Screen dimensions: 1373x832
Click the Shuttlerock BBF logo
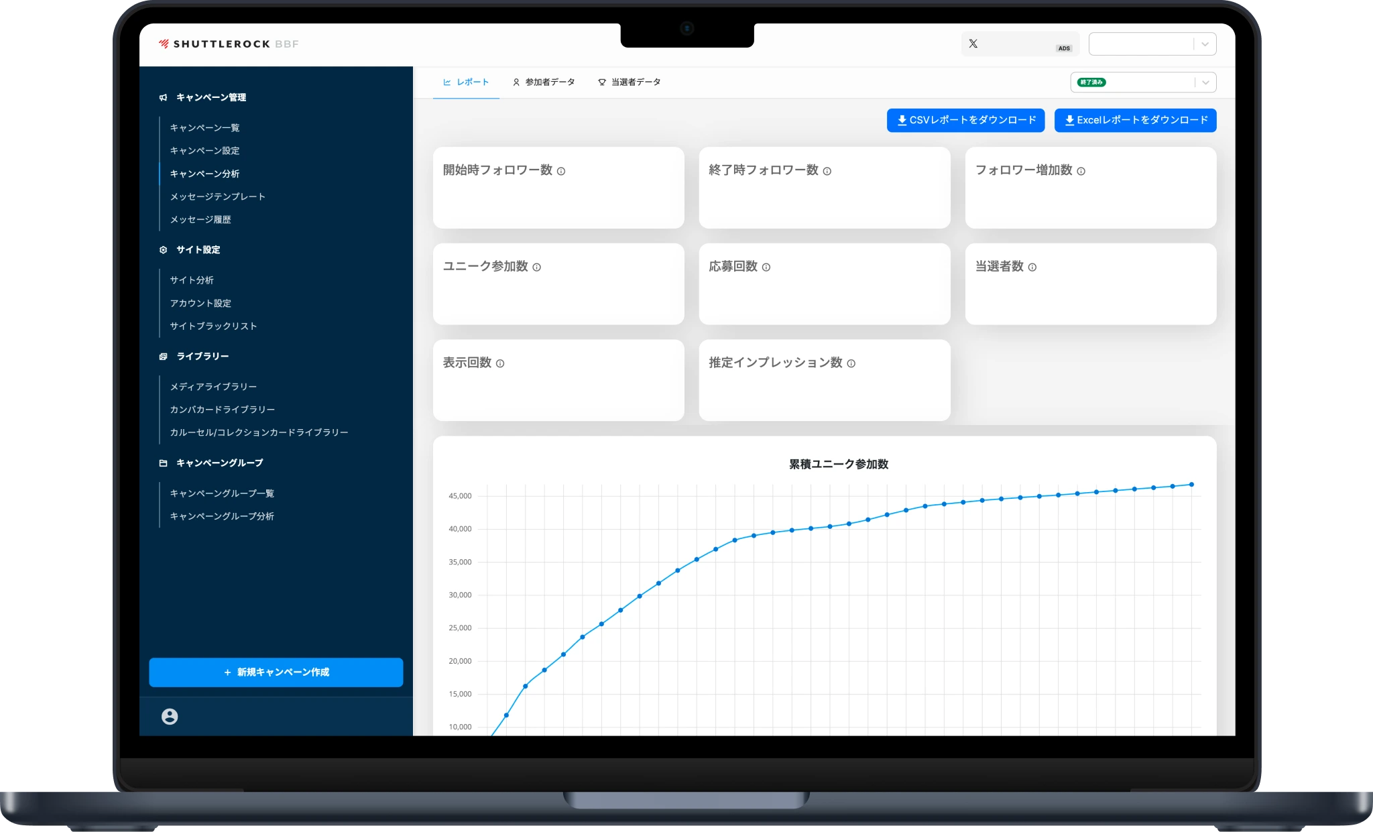[x=229, y=44]
